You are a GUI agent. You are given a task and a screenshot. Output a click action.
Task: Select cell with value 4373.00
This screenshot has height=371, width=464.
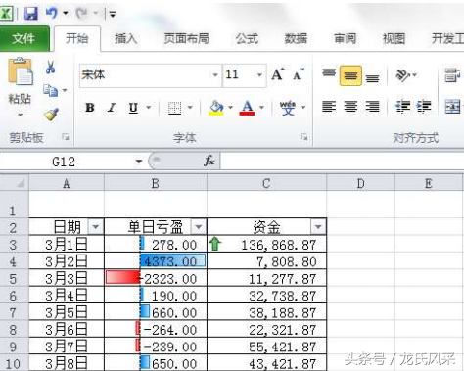pyautogui.click(x=156, y=261)
